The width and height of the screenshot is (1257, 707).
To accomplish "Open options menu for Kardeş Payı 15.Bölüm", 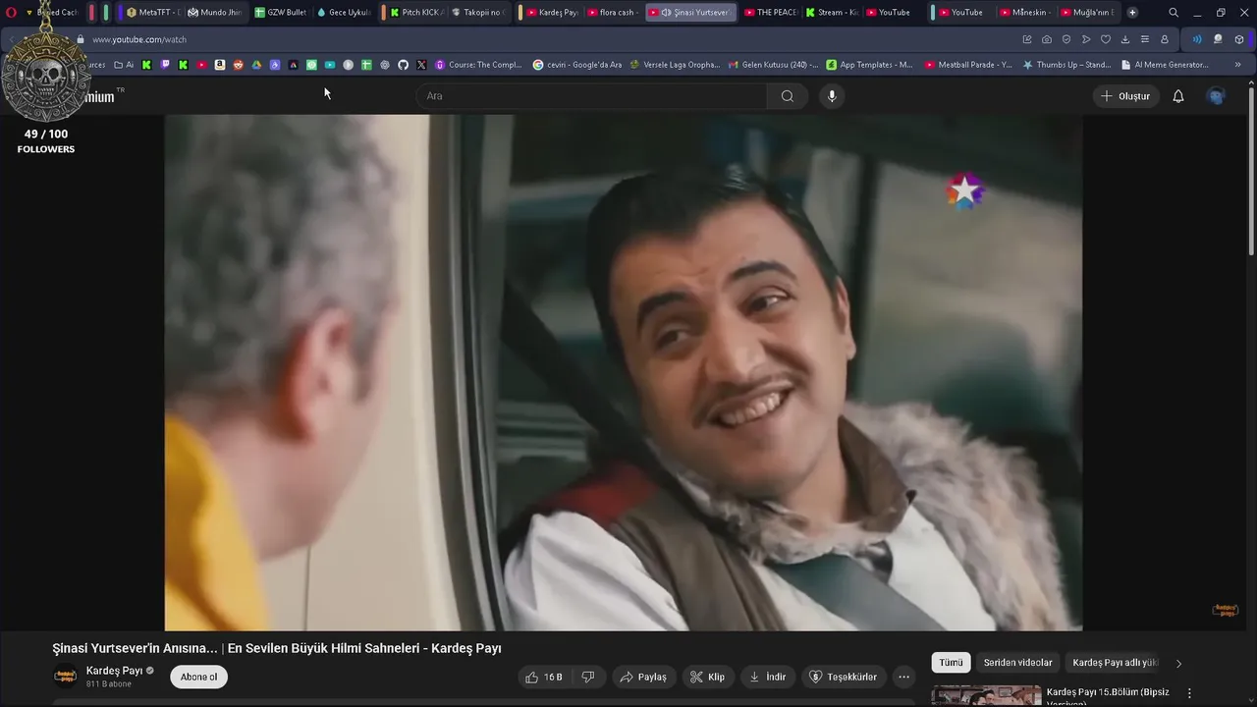I will click(x=1189, y=693).
